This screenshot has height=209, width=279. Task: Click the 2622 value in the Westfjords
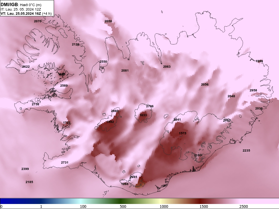(26, 67)
